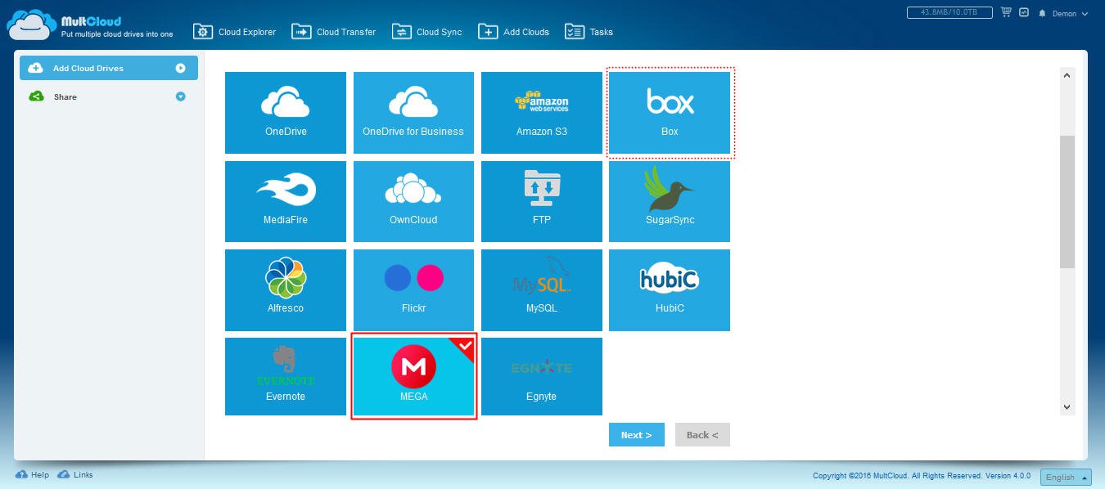Click the storage usage indicator 43.8MB/10.0TB
Image resolution: width=1105 pixels, height=489 pixels.
click(949, 13)
